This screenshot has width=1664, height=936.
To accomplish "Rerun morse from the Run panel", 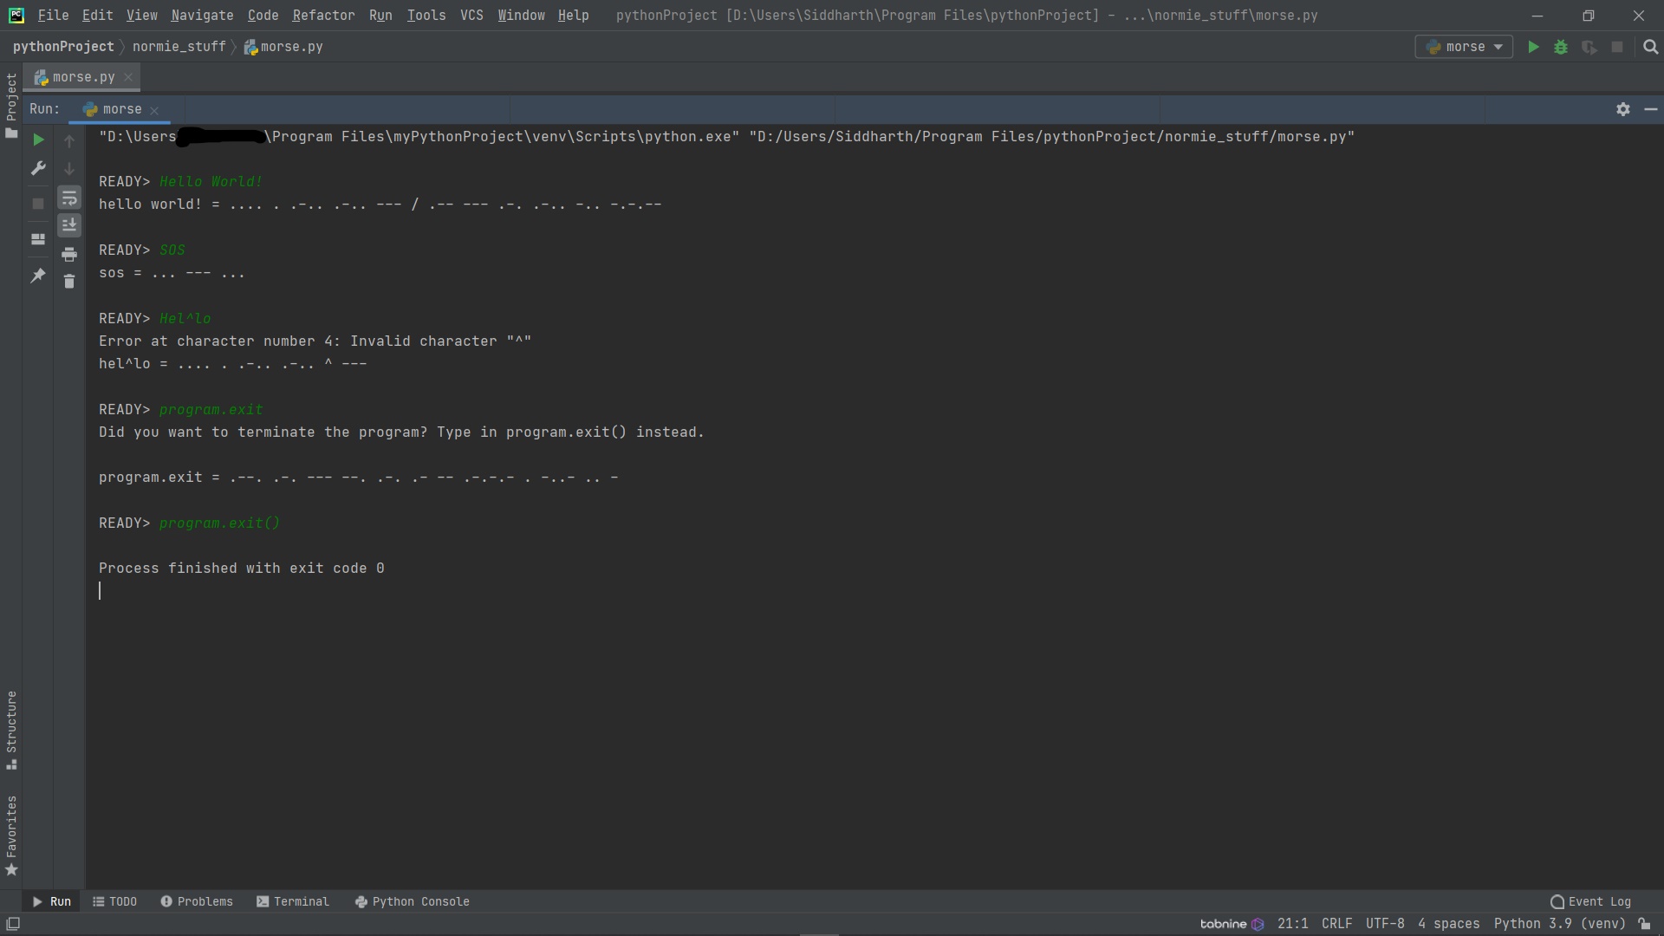I will tap(38, 140).
